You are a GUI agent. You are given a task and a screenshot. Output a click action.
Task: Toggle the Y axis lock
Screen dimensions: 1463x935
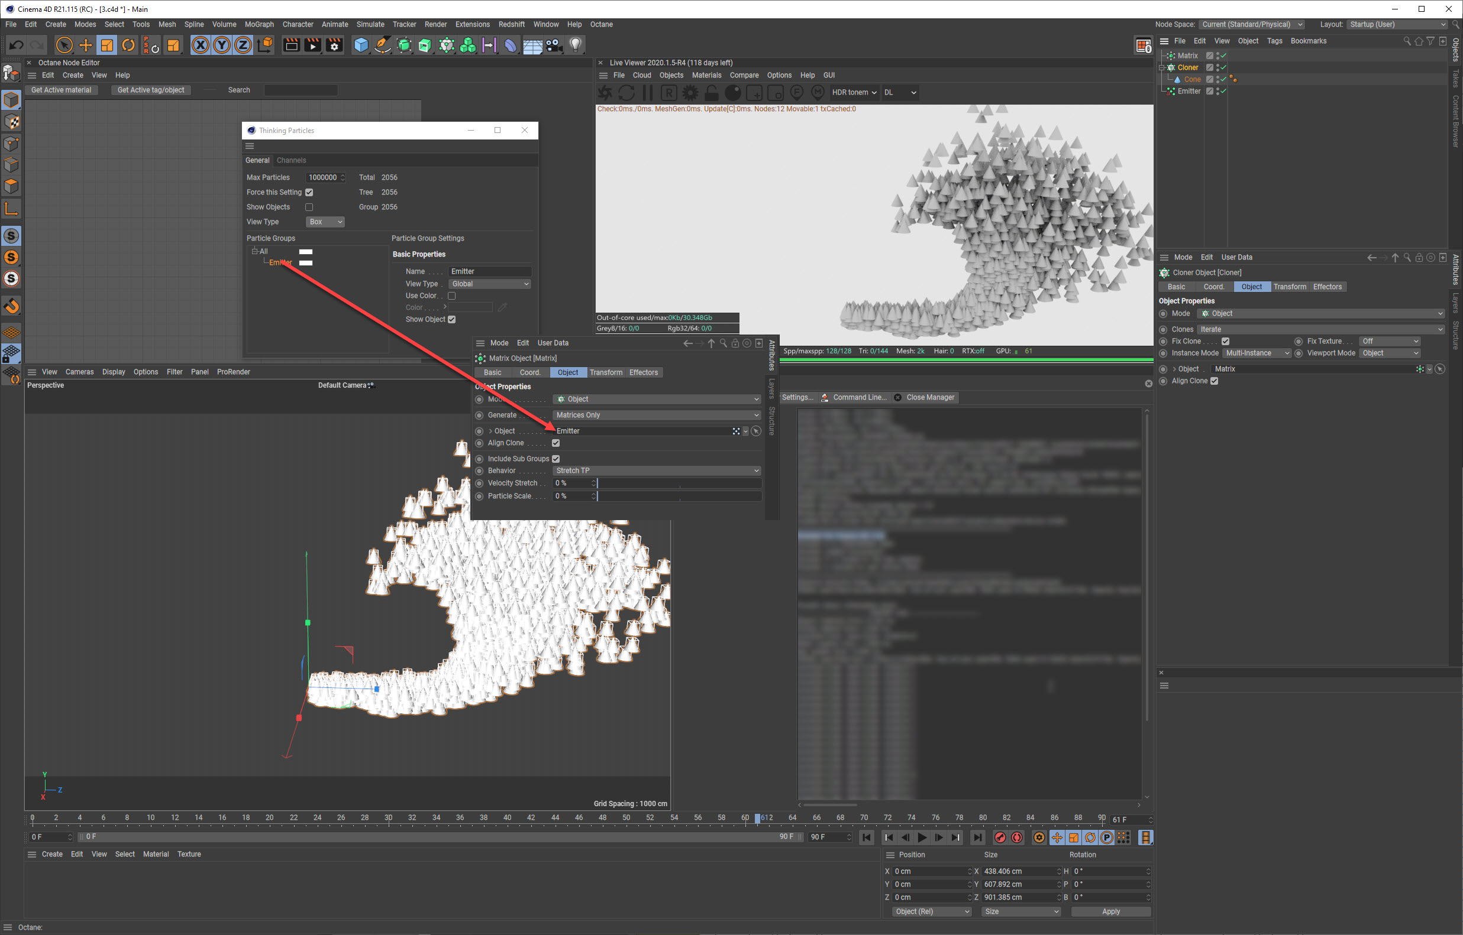[222, 46]
